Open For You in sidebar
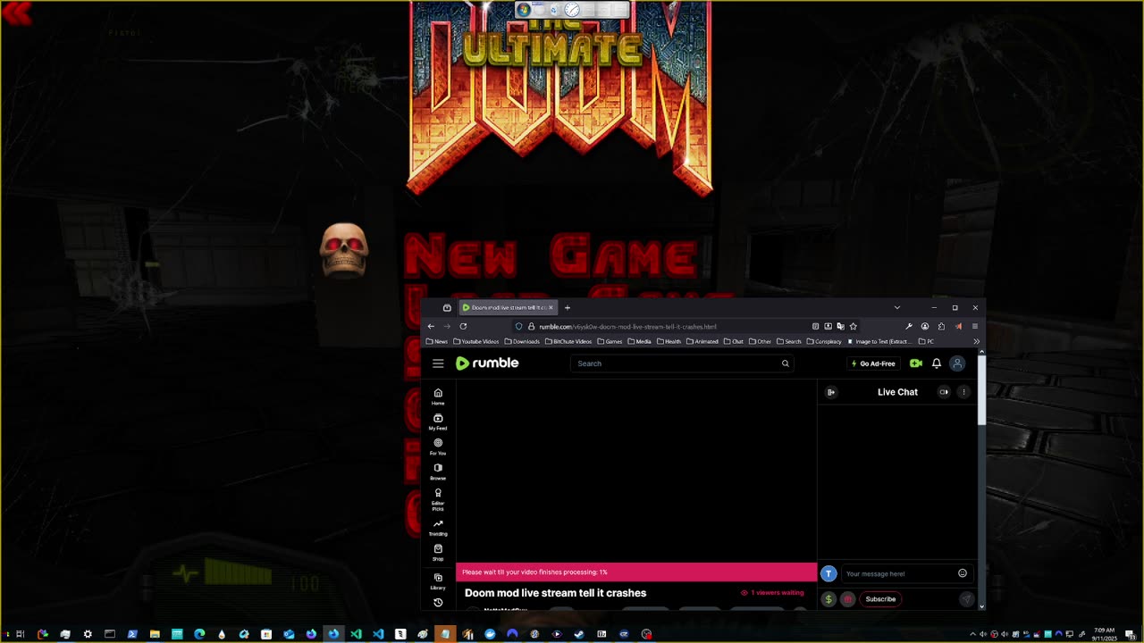The image size is (1144, 643). click(x=438, y=447)
